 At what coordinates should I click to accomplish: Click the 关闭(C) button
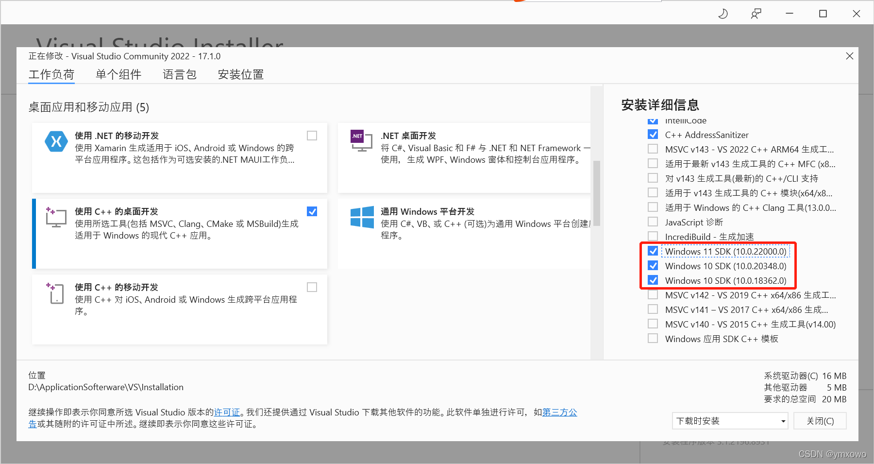coord(820,421)
